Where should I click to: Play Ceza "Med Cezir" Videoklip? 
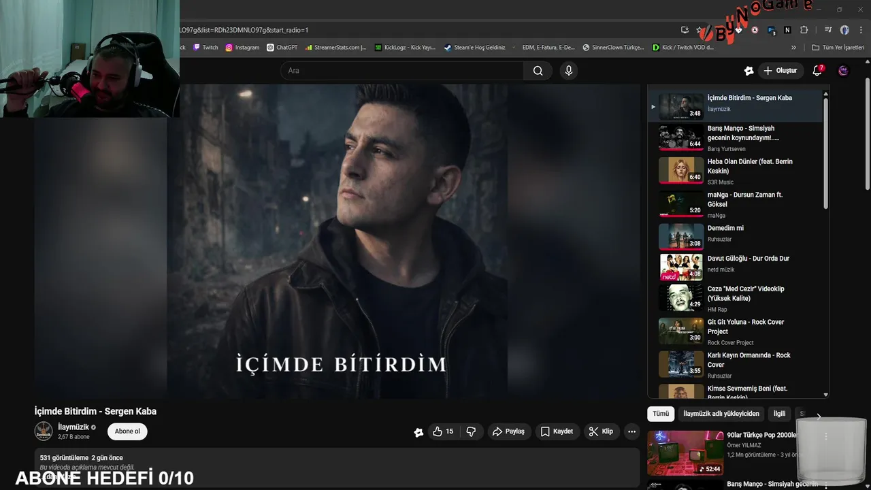tap(735, 299)
